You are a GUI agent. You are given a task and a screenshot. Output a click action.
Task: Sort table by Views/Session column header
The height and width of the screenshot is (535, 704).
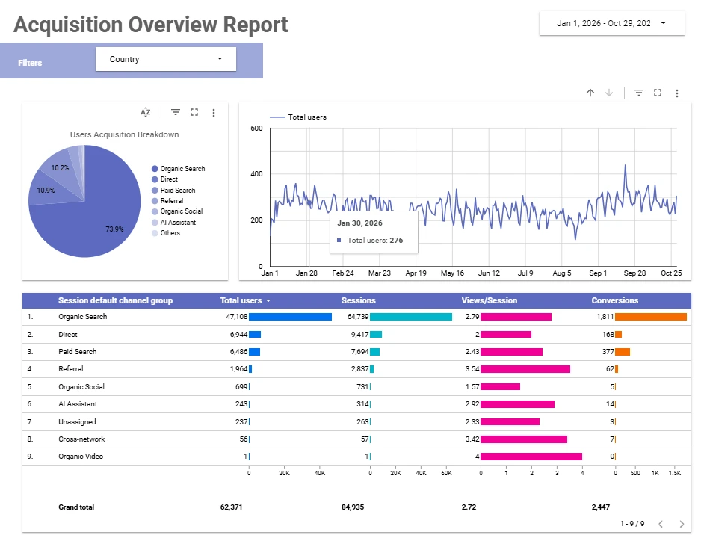point(490,300)
